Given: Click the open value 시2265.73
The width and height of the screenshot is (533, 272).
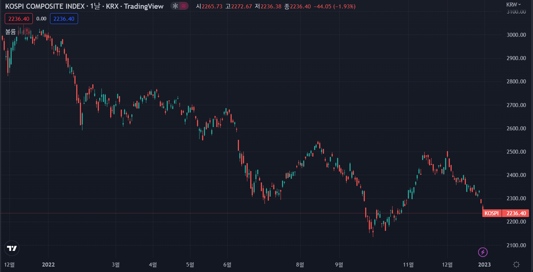Looking at the screenshot, I should coord(209,6).
